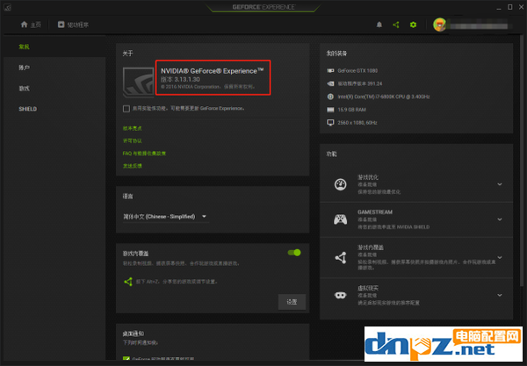527x366 pixels.
Task: Click the green share icon in the top bar
Action: (x=396, y=25)
